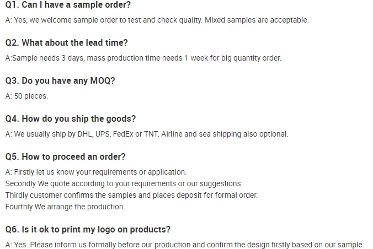Click the 'Q5. How to proceed an order?' heading
This screenshot has height=249, width=373.
[x=66, y=157]
